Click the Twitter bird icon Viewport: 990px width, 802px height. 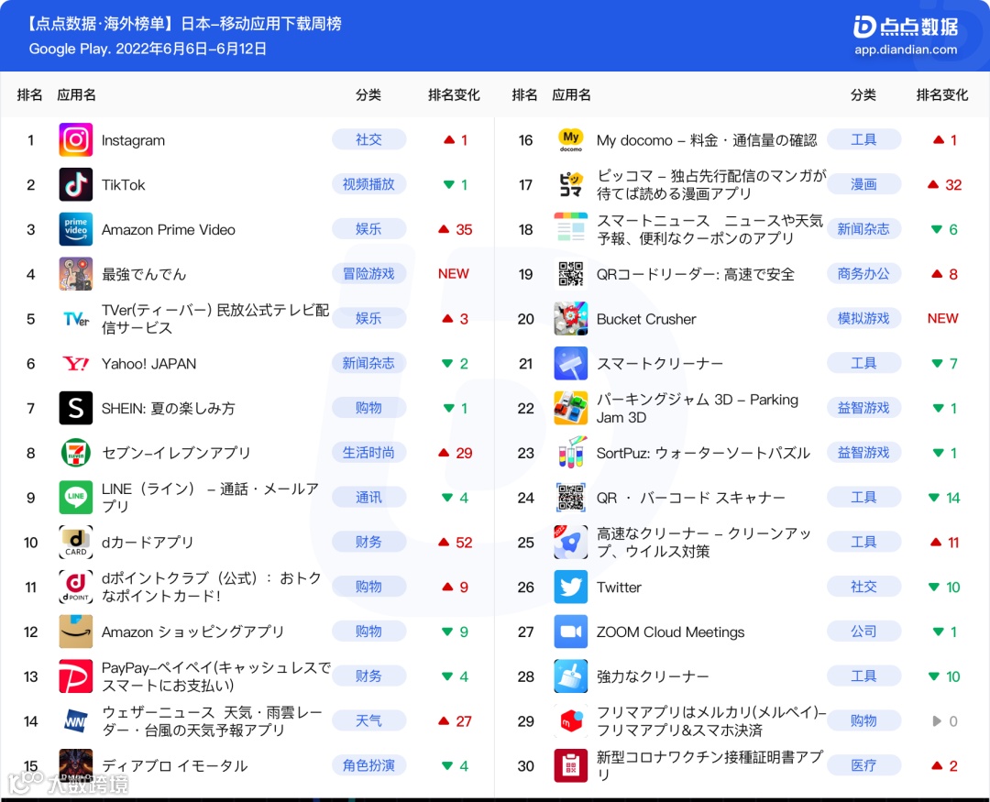click(x=571, y=588)
